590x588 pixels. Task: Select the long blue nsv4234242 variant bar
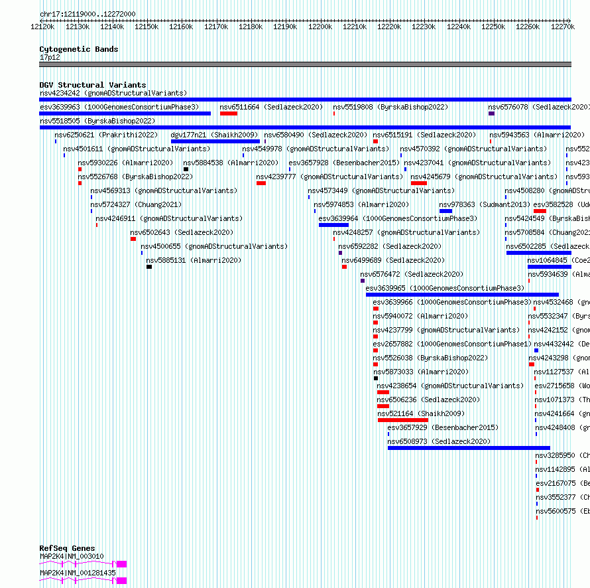click(305, 100)
